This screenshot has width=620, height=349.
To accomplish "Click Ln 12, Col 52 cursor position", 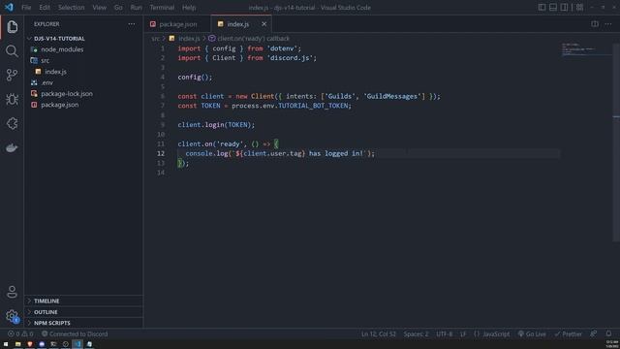I will (x=379, y=333).
